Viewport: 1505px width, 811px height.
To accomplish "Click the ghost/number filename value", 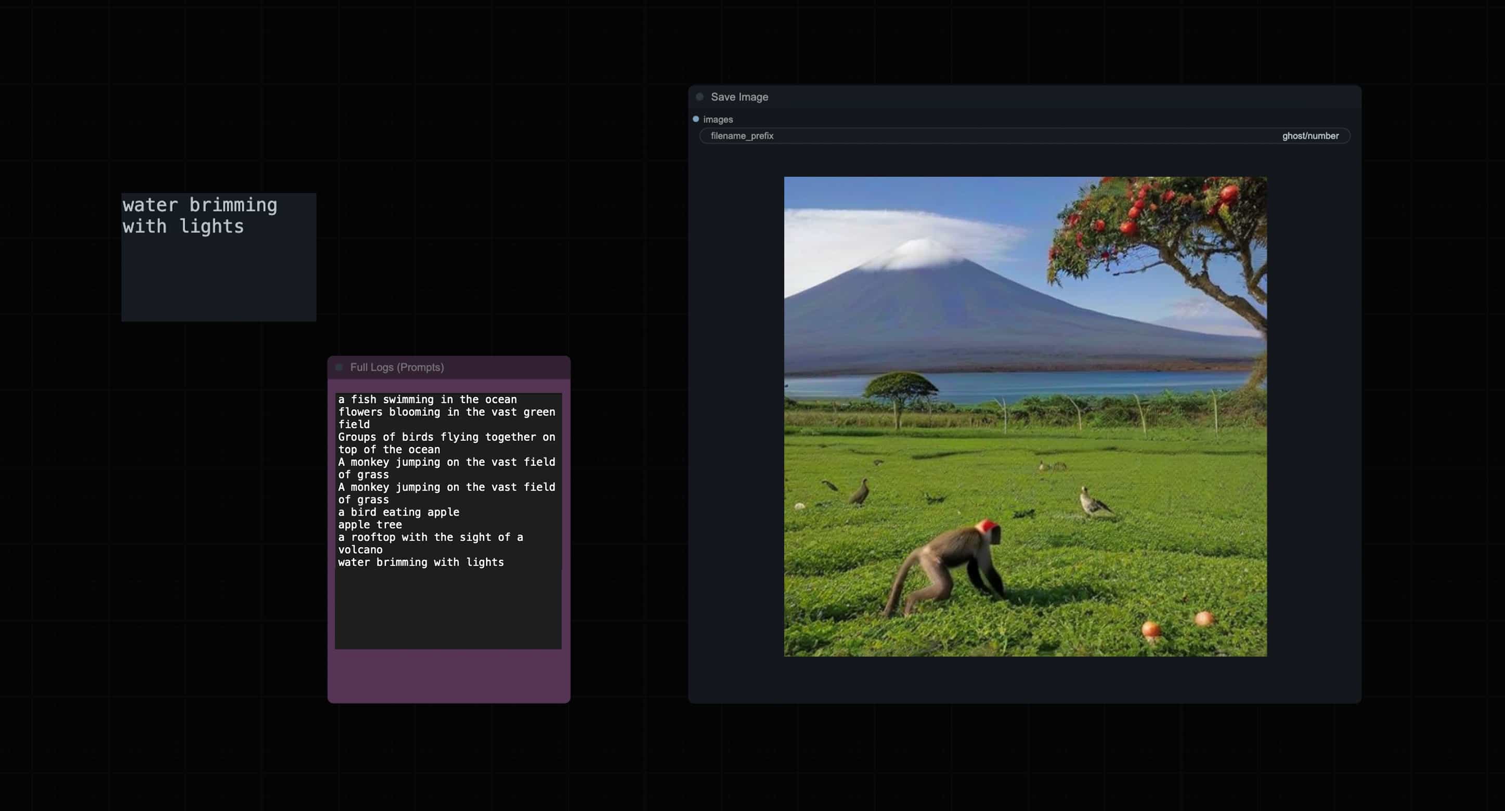I will 1310,136.
